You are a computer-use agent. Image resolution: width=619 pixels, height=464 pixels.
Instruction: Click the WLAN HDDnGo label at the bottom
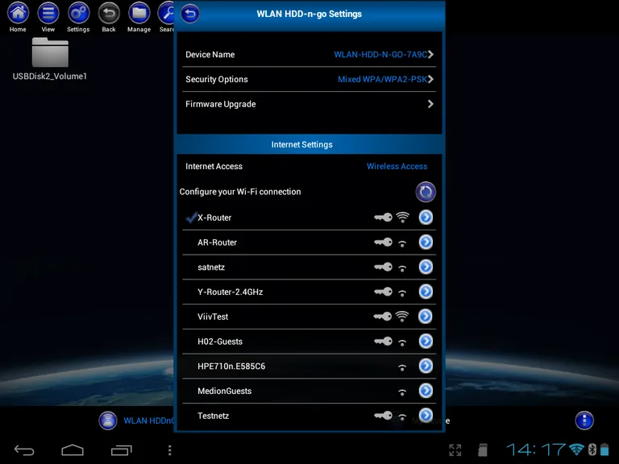point(148,420)
